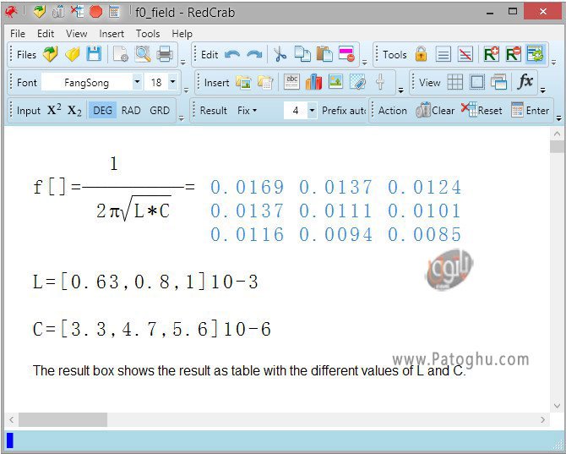This screenshot has width=566, height=454.
Task: Toggle the grid display in View toolbar
Action: (454, 82)
